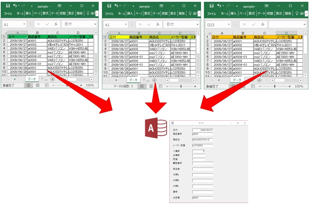Click formula Enter checkmark in left Excel window

pyautogui.click(x=47, y=24)
